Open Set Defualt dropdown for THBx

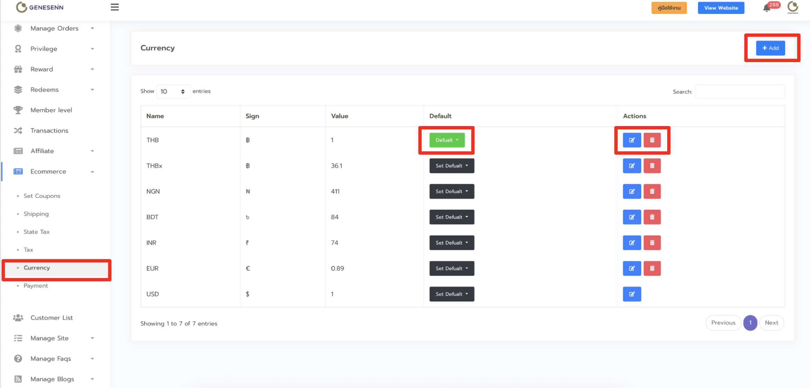[x=451, y=166]
